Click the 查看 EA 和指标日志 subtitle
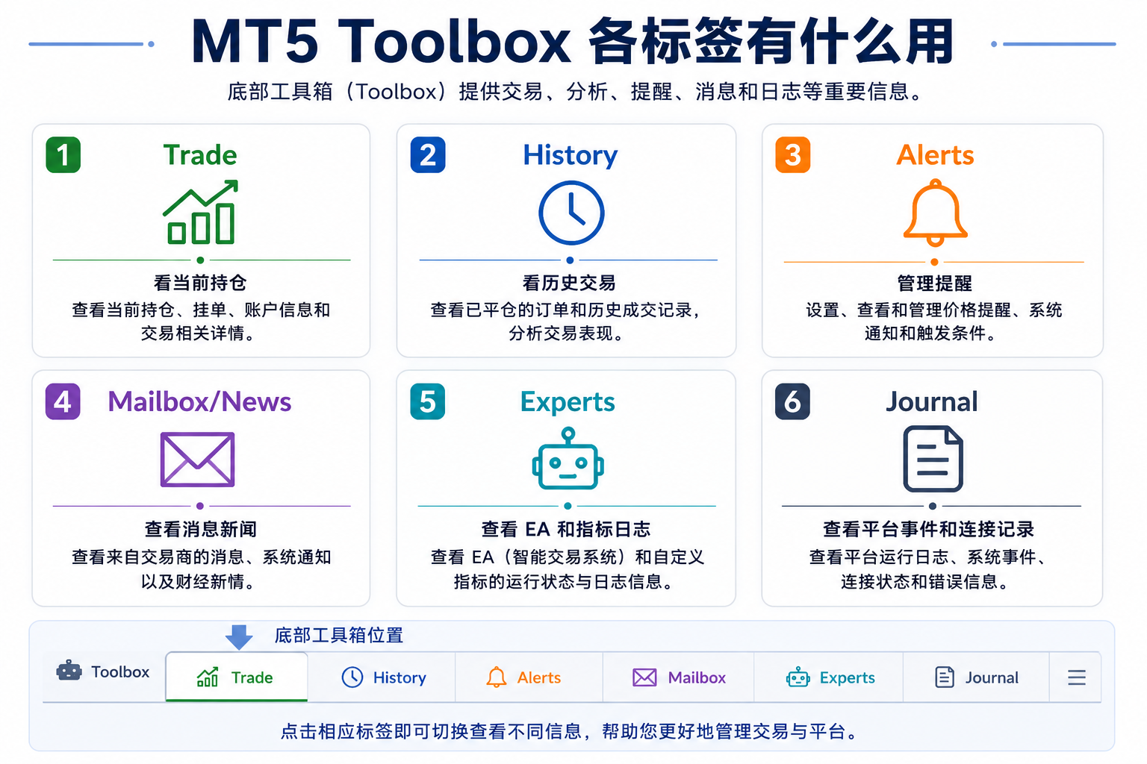1147x764 pixels. [566, 529]
